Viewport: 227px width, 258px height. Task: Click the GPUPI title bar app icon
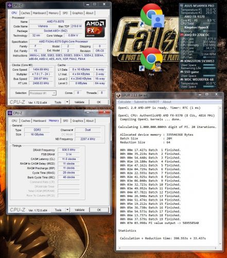click(118, 95)
